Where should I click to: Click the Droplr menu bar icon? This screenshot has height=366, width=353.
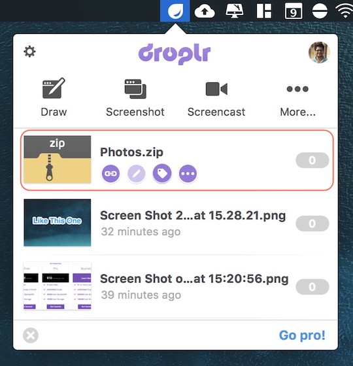coord(175,10)
